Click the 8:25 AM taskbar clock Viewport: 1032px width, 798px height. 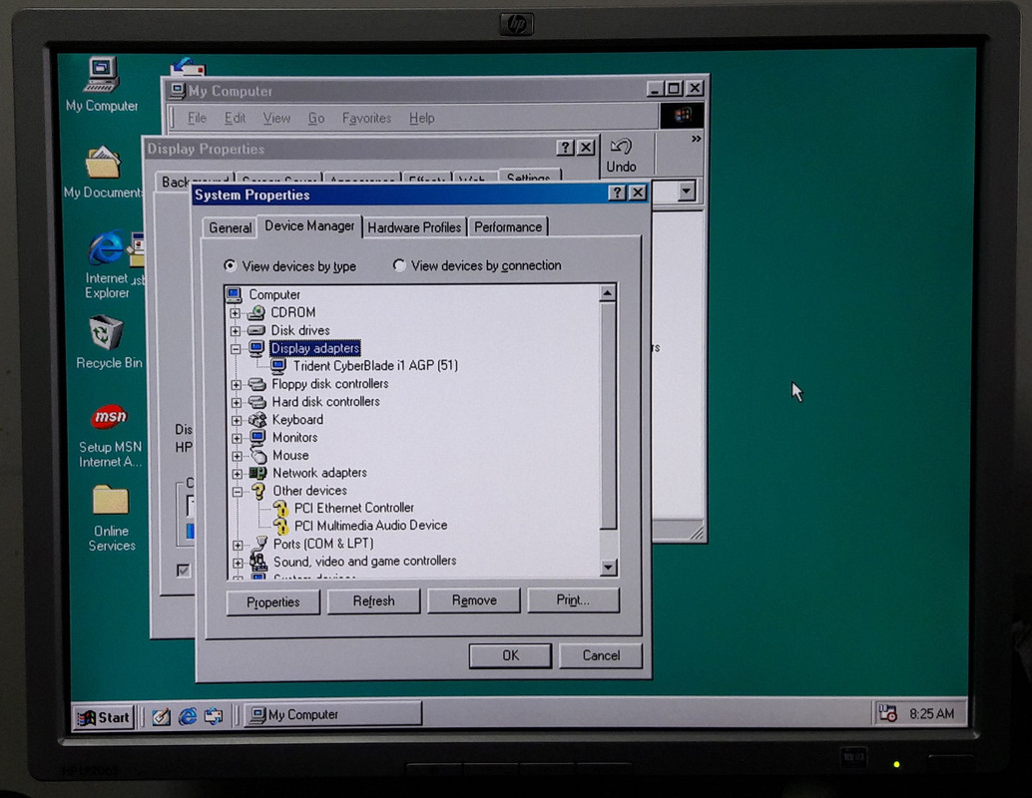point(931,713)
